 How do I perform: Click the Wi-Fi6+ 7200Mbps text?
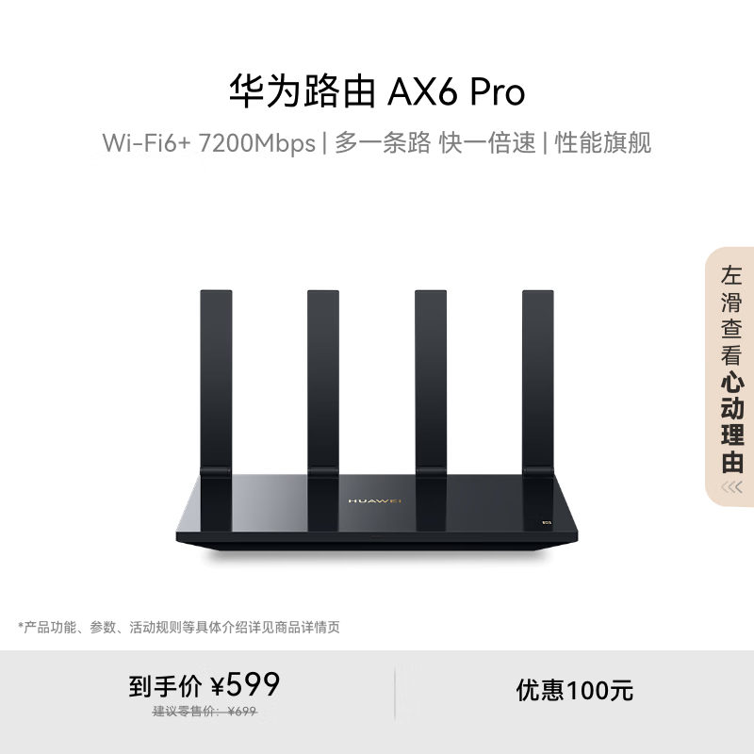[x=208, y=143]
